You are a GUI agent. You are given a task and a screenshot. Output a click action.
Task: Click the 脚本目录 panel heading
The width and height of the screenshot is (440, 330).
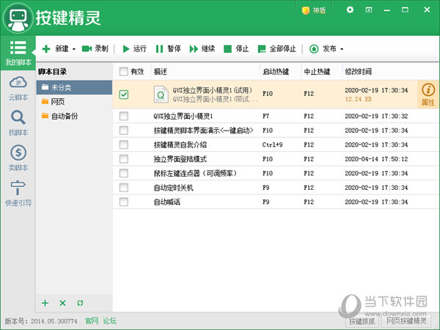tap(52, 72)
